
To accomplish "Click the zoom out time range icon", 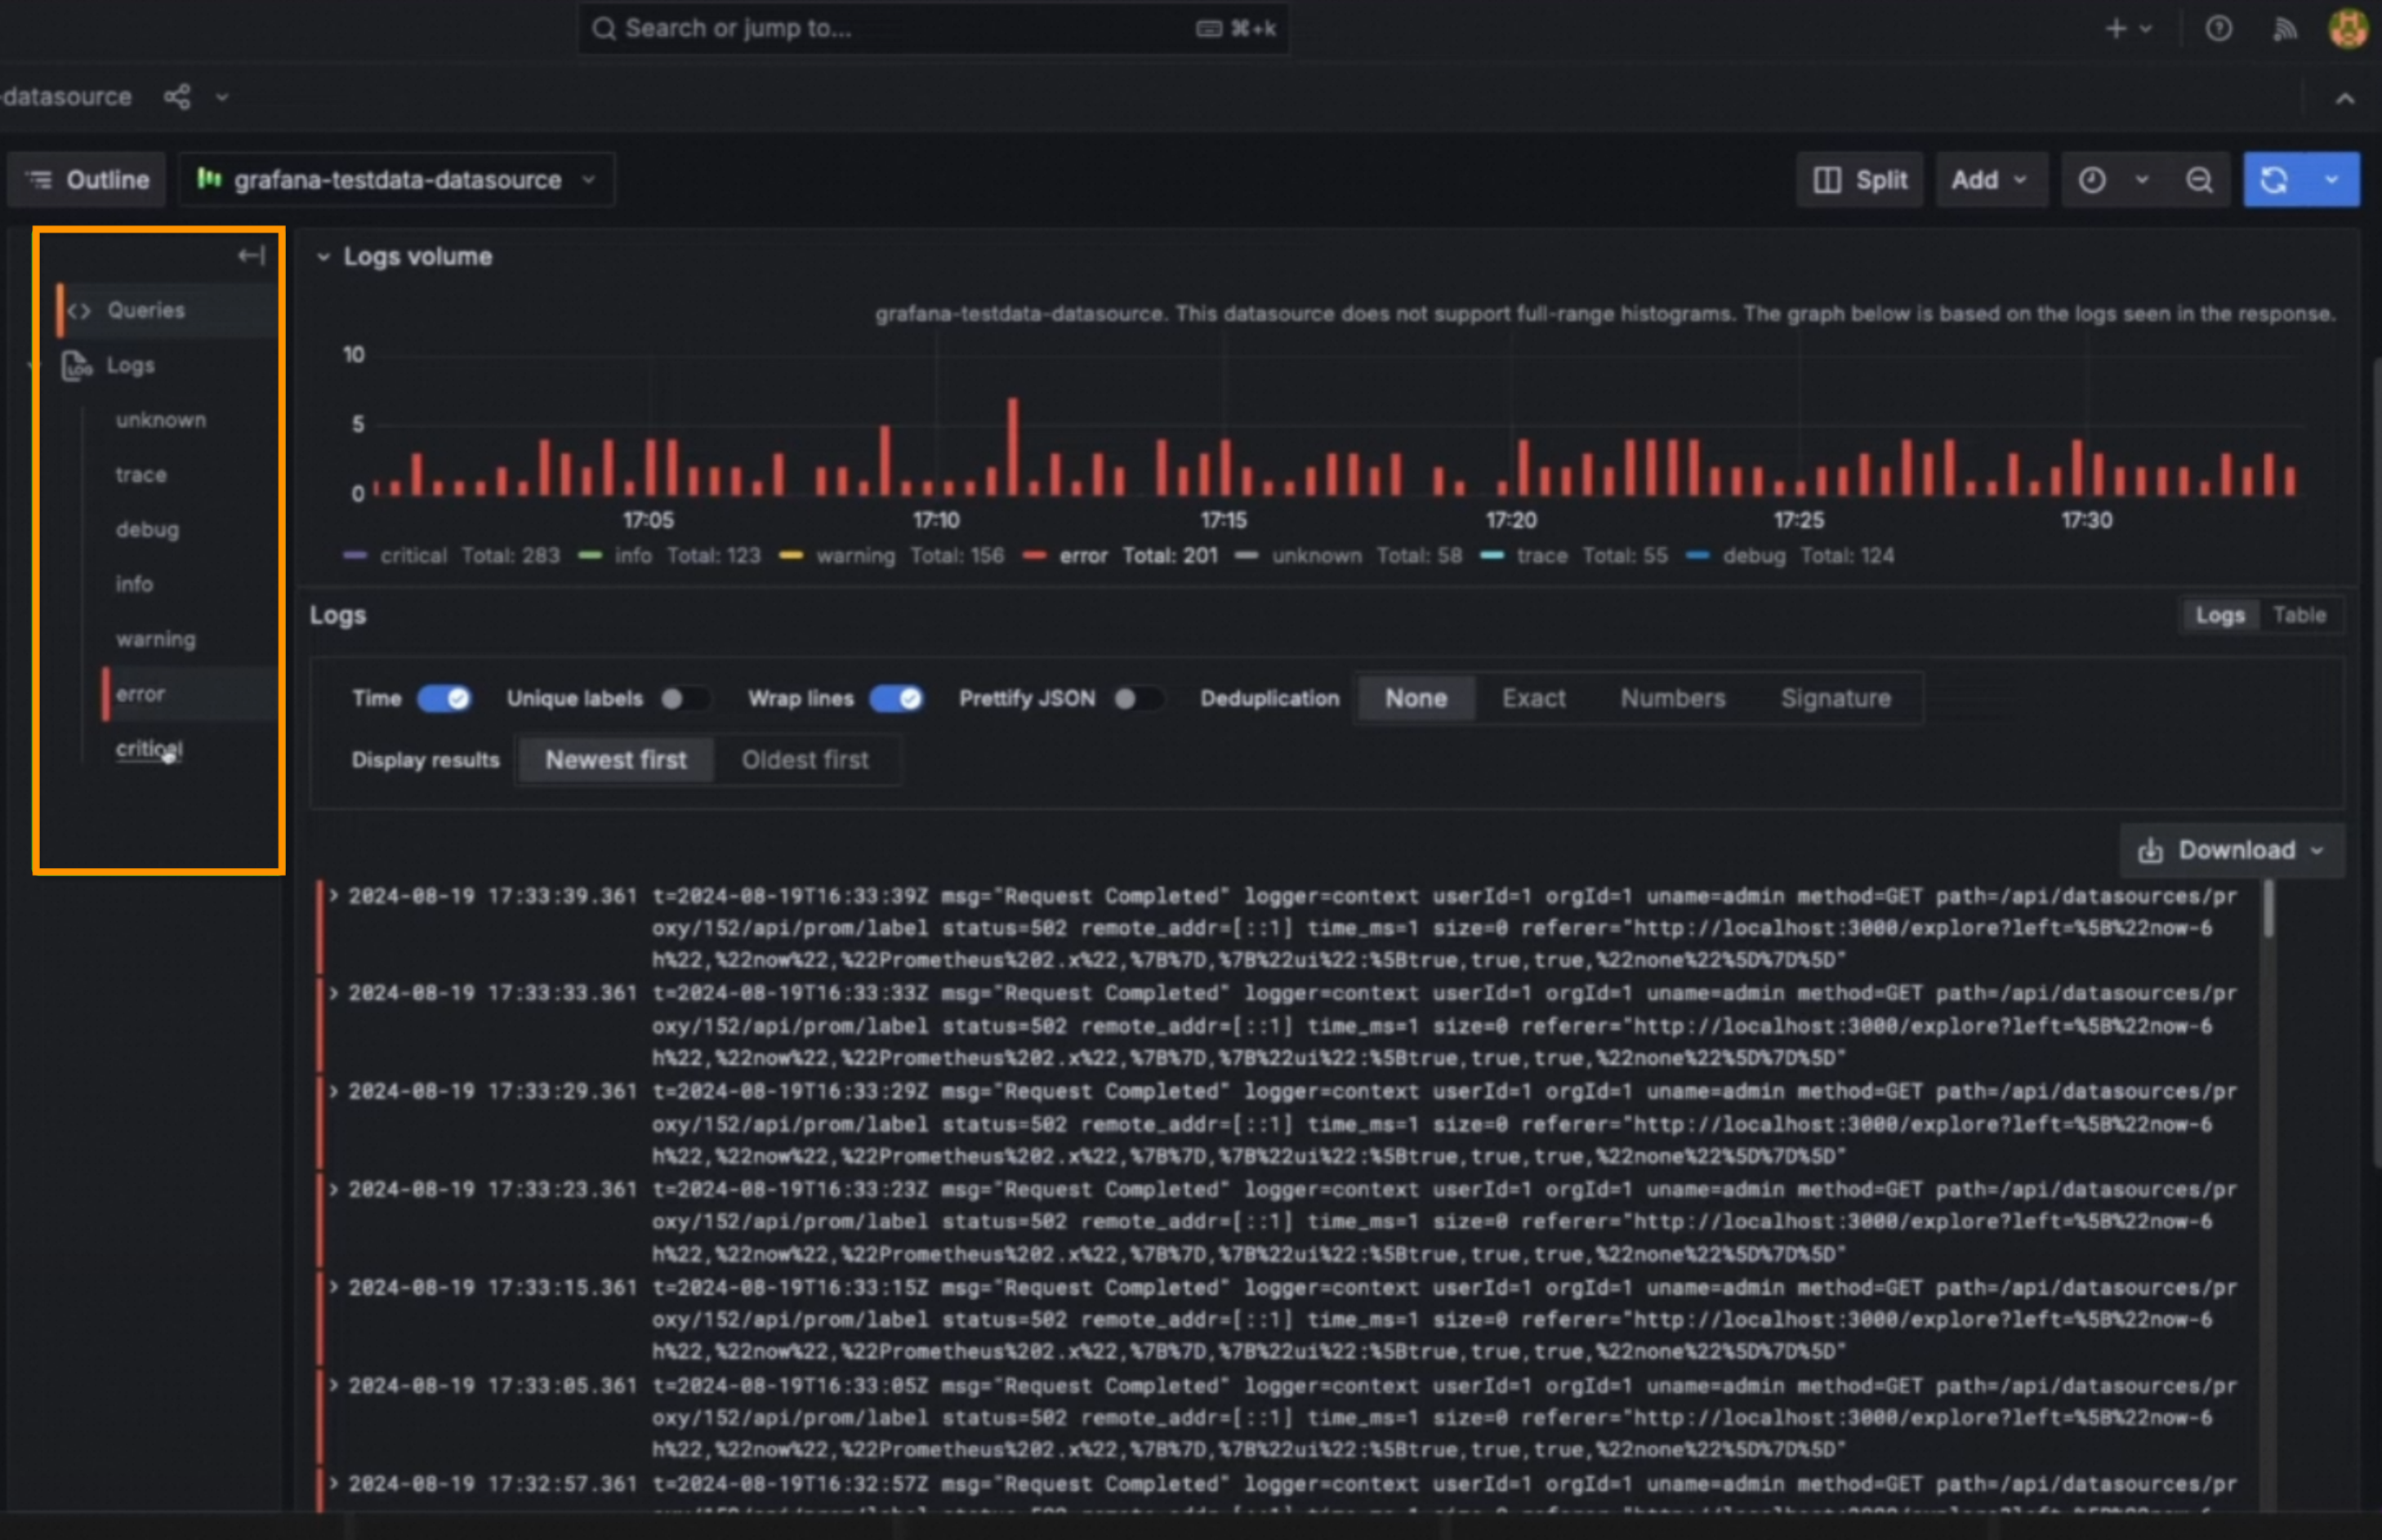I will pos(2198,180).
